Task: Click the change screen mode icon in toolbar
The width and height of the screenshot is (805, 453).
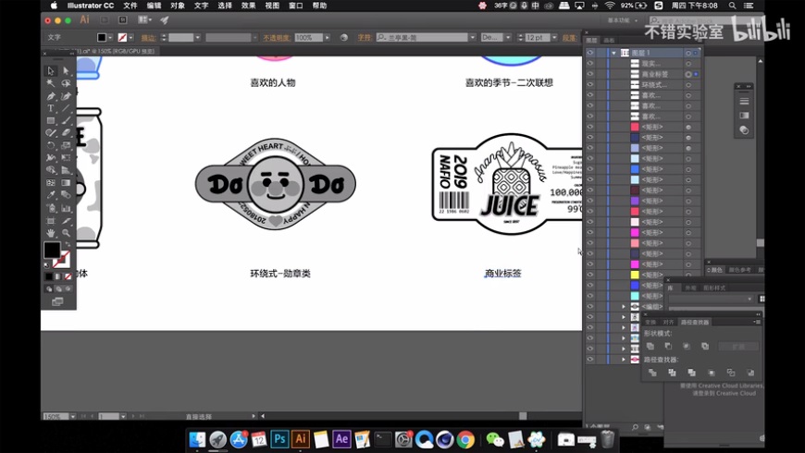Action: (57, 301)
